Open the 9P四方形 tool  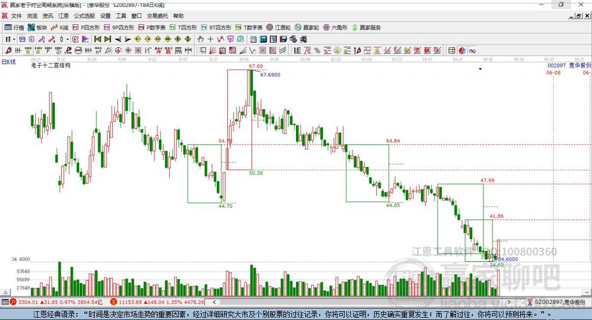119,27
